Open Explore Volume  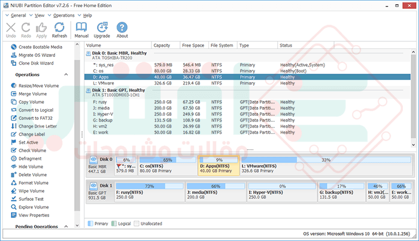coord(30,207)
